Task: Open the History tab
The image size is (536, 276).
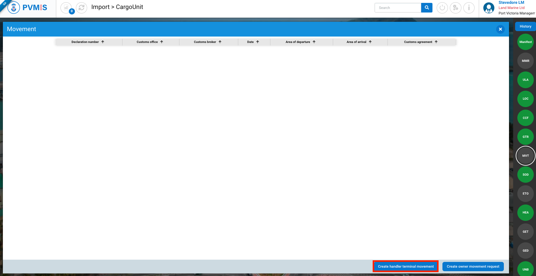Action: pos(525,27)
